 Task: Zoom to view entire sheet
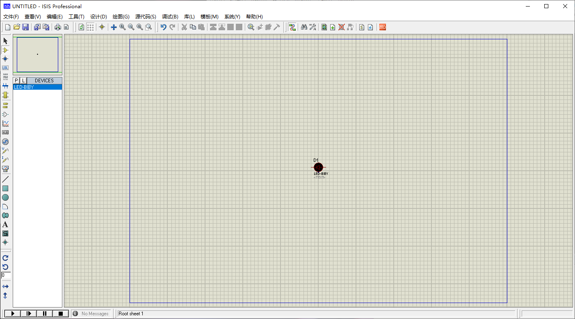140,27
